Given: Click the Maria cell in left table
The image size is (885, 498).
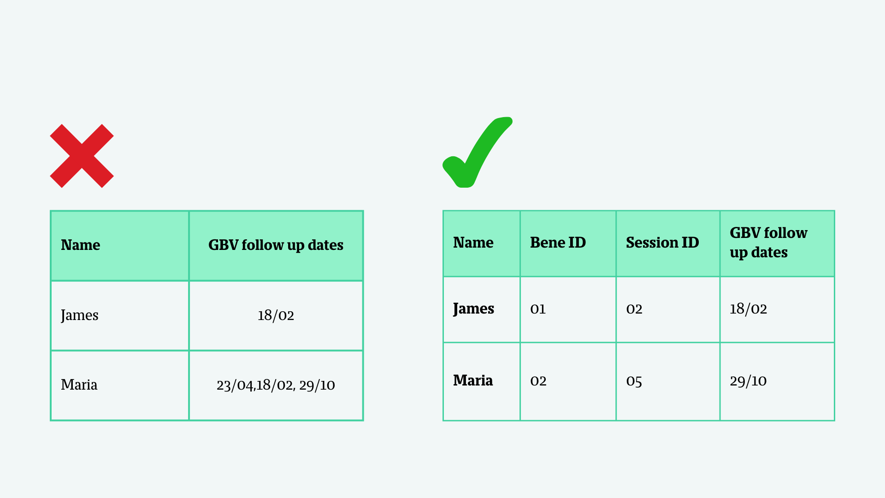Looking at the screenshot, I should [120, 385].
